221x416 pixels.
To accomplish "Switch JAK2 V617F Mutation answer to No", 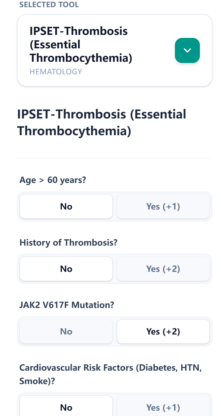I will [66, 331].
